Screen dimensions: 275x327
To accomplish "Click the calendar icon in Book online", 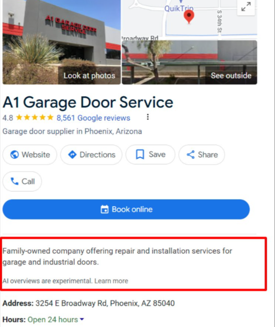I will point(104,209).
